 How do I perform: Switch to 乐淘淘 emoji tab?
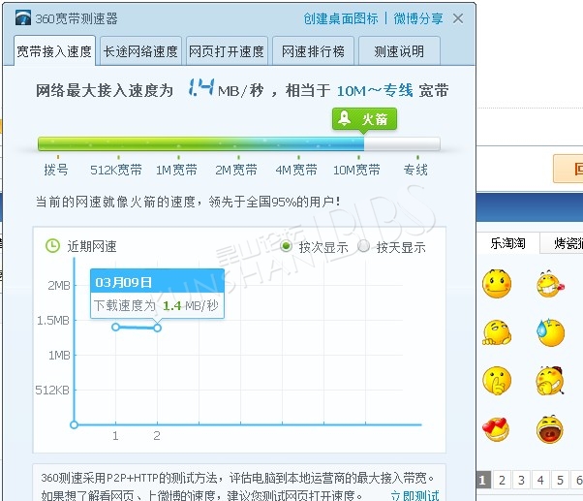click(x=507, y=243)
